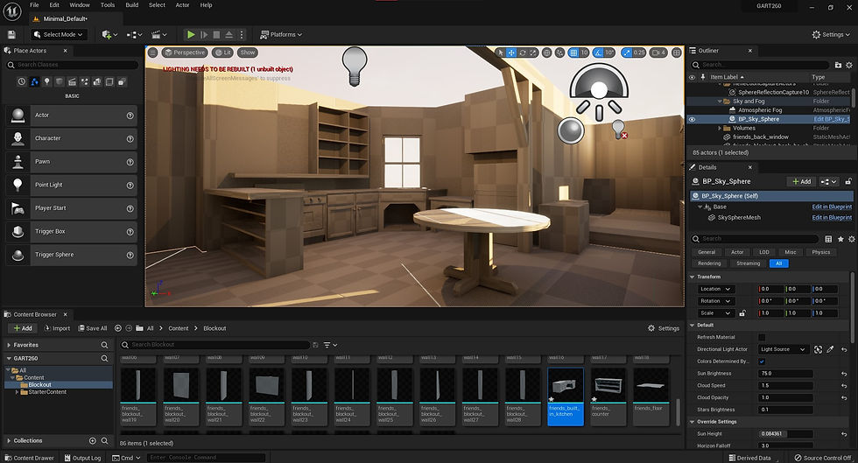Viewport: 858px width, 463px height.
Task: Click Edit in Blueprint link beside Base
Action: [832, 207]
